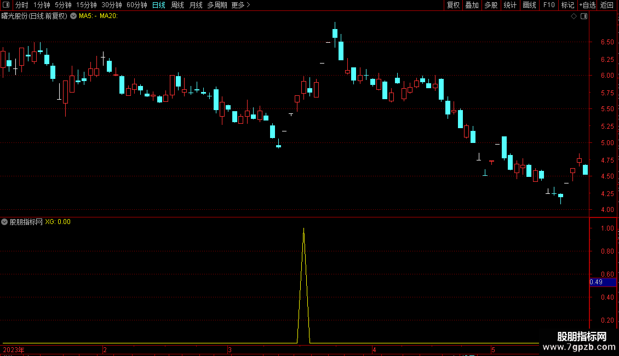Click the 4.00 price axis label
The height and width of the screenshot is (356, 619).
[607, 210]
